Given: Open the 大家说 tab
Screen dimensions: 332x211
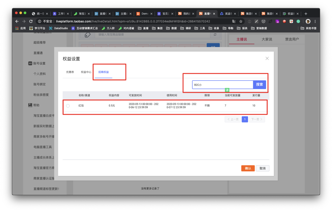Looking at the screenshot, I should tap(267, 39).
